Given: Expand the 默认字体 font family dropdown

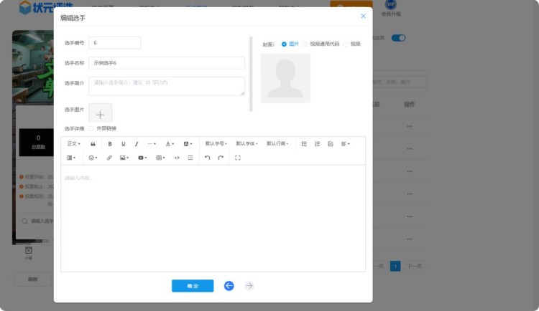Looking at the screenshot, I should 247,144.
